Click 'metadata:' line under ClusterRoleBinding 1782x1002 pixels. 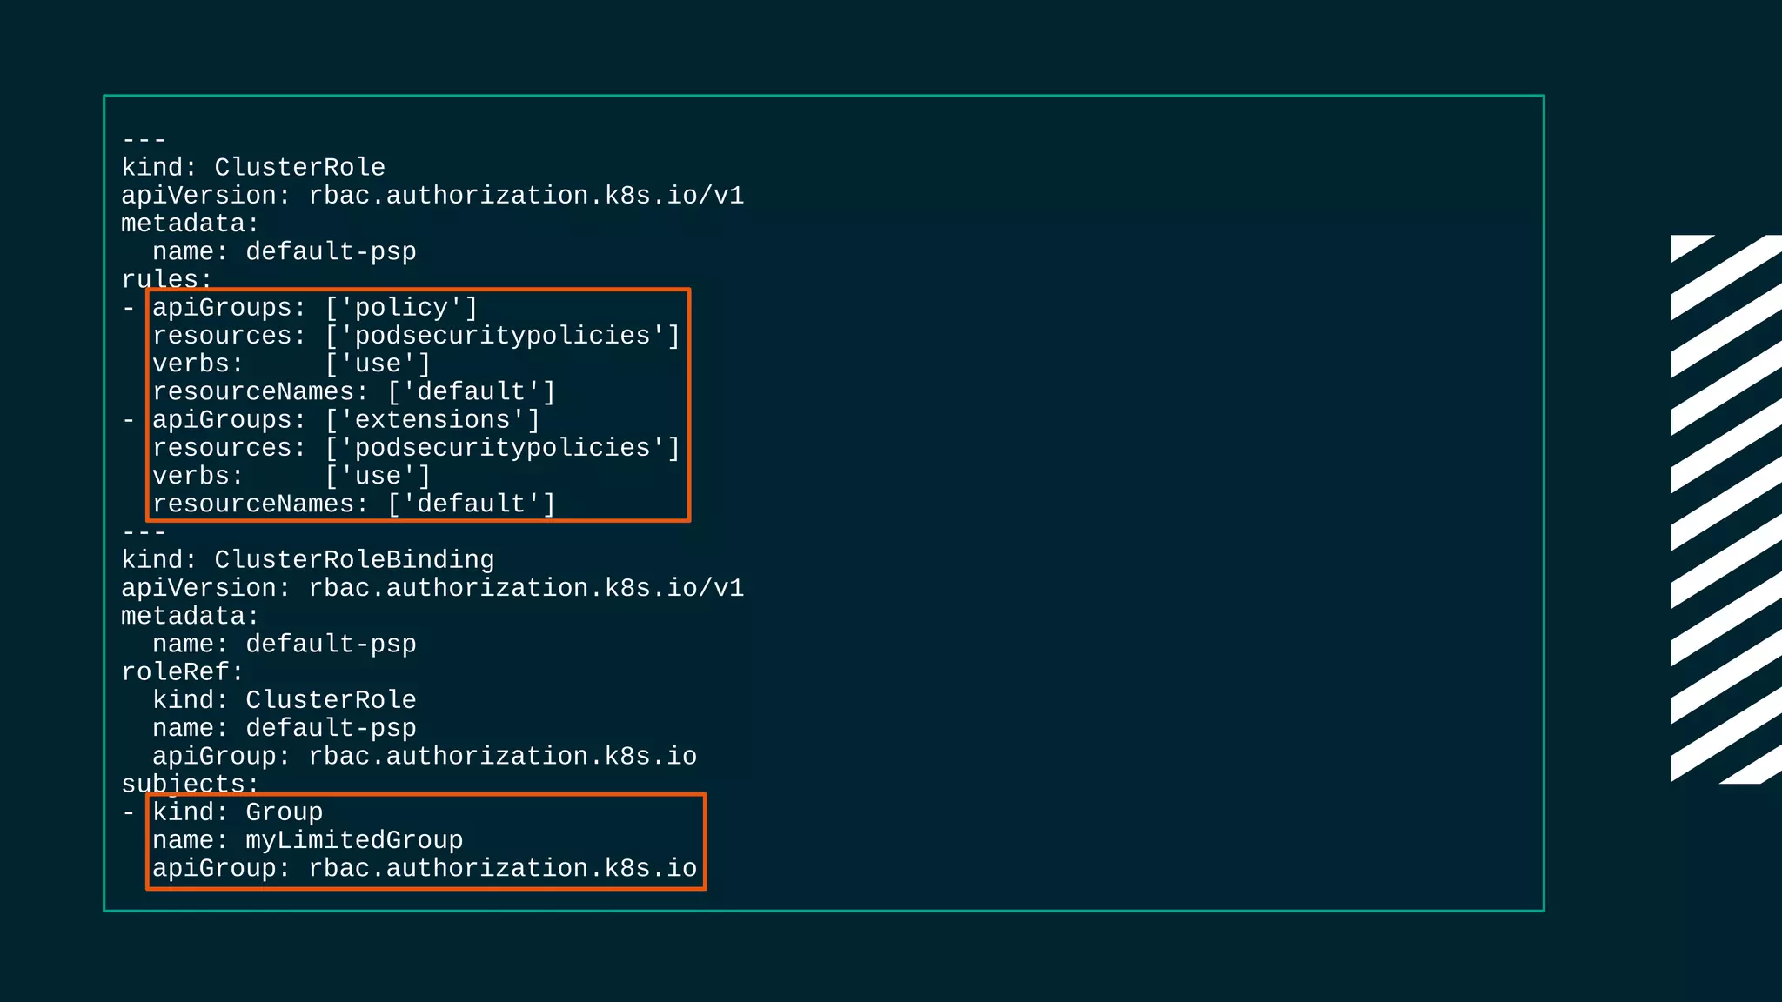191,616
